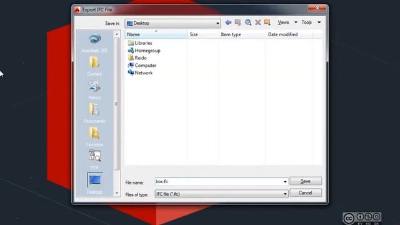Open the Favorites folder shortcut
400x225 pixels.
click(94, 137)
